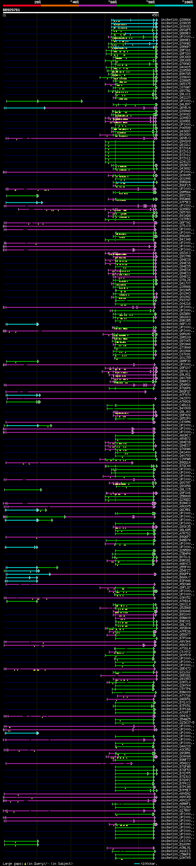This screenshot has width=196, height=866.
Task: Open hit UniRef100_Q8H9E0
Action: 176,33
